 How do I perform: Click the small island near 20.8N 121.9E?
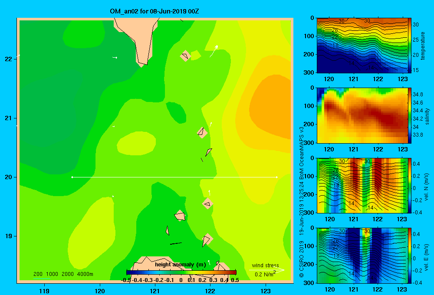(202, 133)
